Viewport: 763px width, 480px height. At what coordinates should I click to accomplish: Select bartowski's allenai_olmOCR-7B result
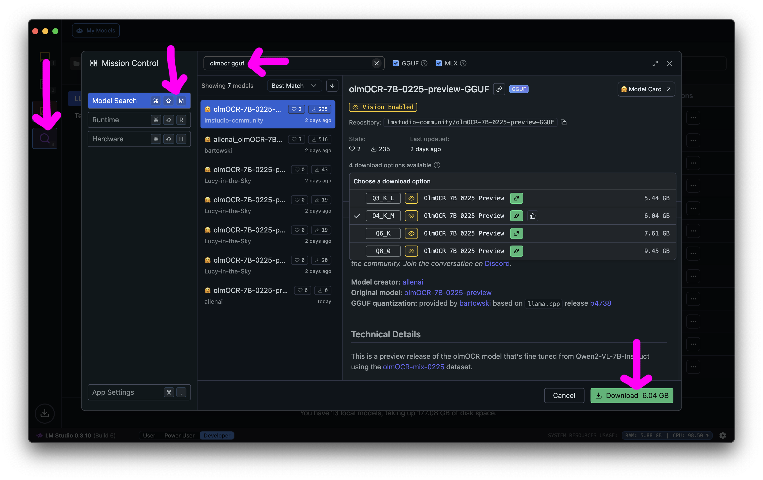(x=268, y=145)
